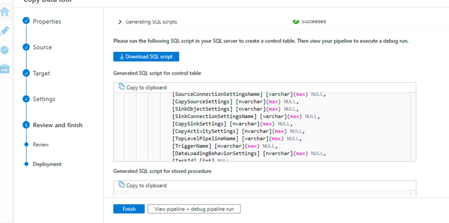Click the Properties step checkmark icon
Image resolution: width=449 pixels, height=223 pixels.
coord(26,21)
